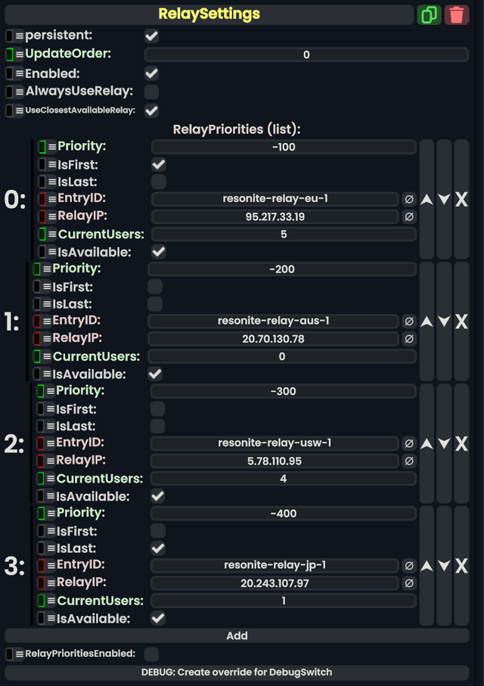The image size is (484, 686).
Task: Select the UpdateOrder value field
Action: (x=306, y=54)
